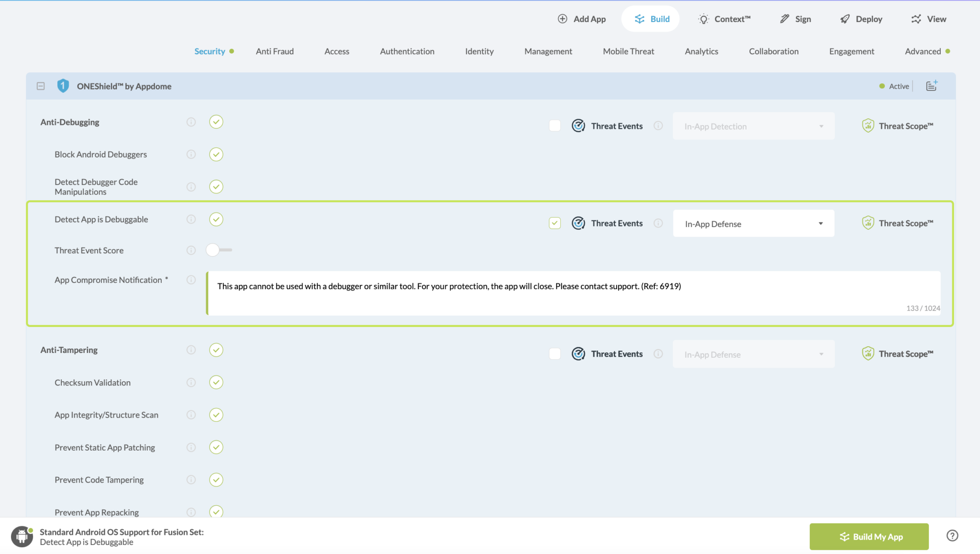Click in the App Compromise Notification text field

tap(573, 293)
